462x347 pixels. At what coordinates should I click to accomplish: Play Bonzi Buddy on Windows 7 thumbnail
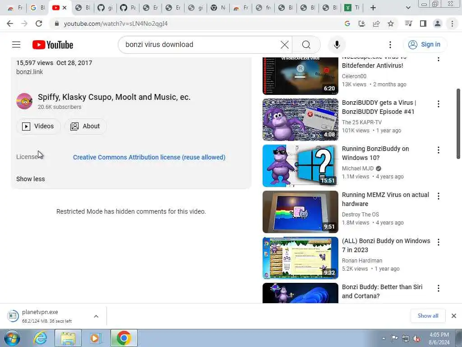click(300, 258)
